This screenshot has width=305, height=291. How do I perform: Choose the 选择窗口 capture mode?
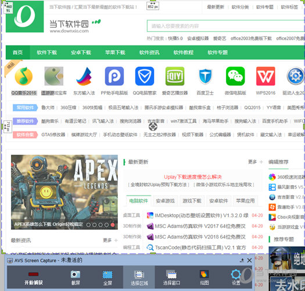click(x=171, y=278)
